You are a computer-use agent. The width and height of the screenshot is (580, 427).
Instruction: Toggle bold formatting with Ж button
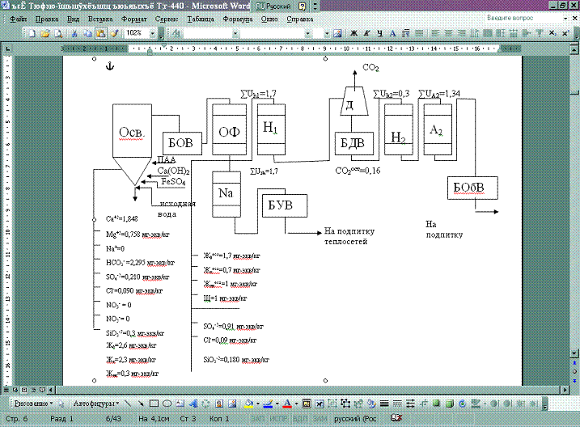pyautogui.click(x=354, y=33)
